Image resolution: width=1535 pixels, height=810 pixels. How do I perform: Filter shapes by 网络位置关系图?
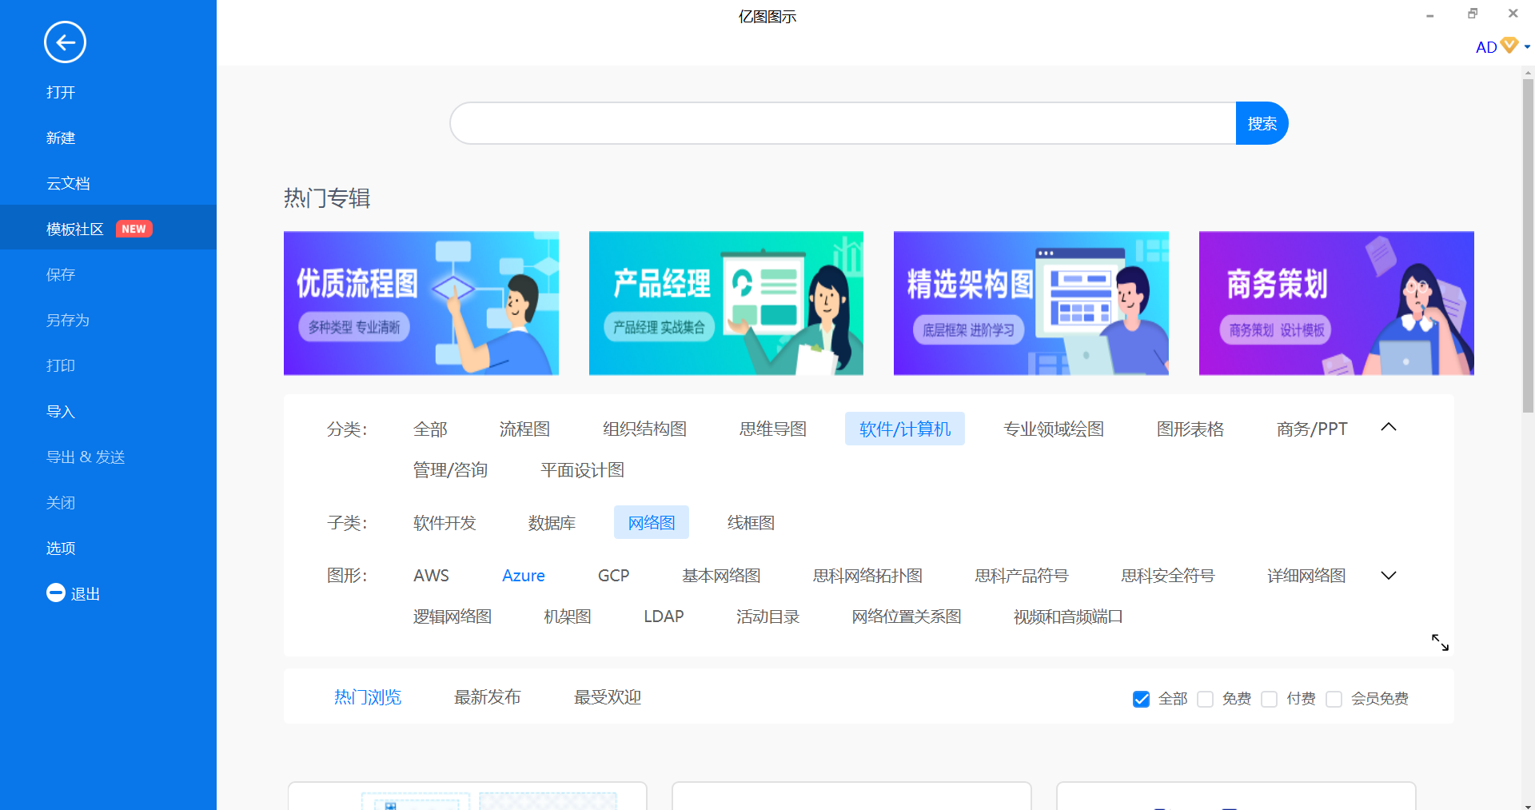click(x=906, y=616)
